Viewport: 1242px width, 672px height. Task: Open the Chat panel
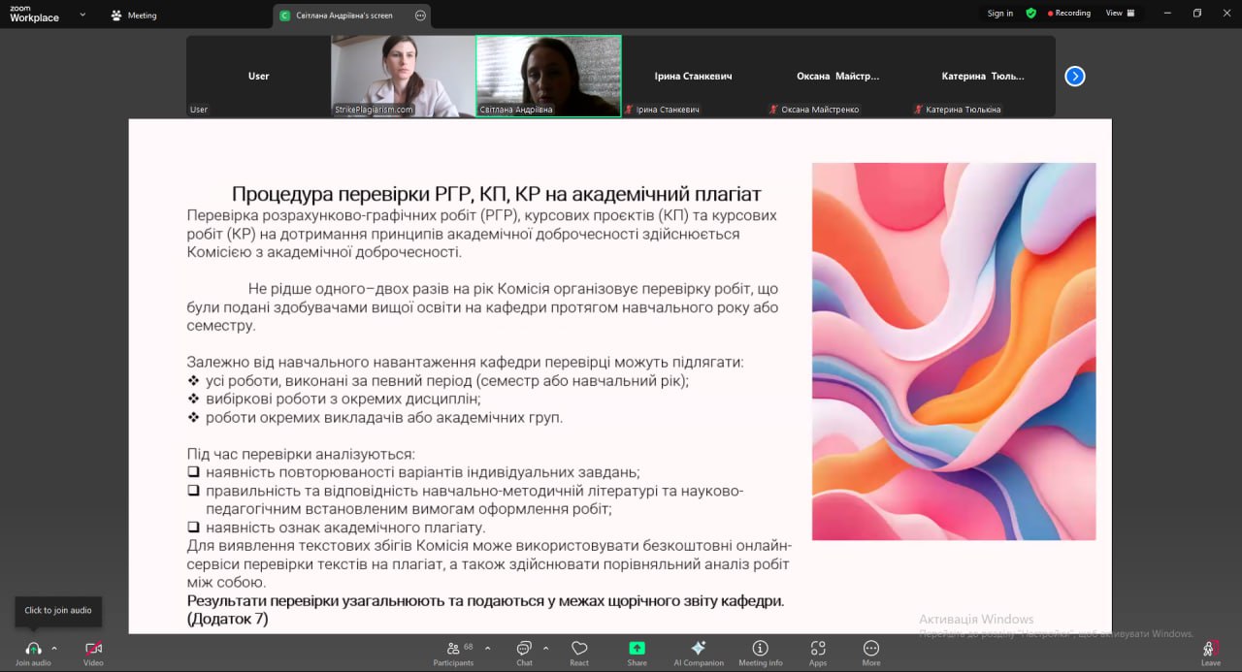(x=524, y=654)
